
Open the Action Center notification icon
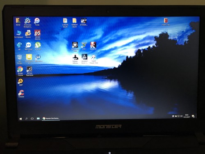click(193, 116)
